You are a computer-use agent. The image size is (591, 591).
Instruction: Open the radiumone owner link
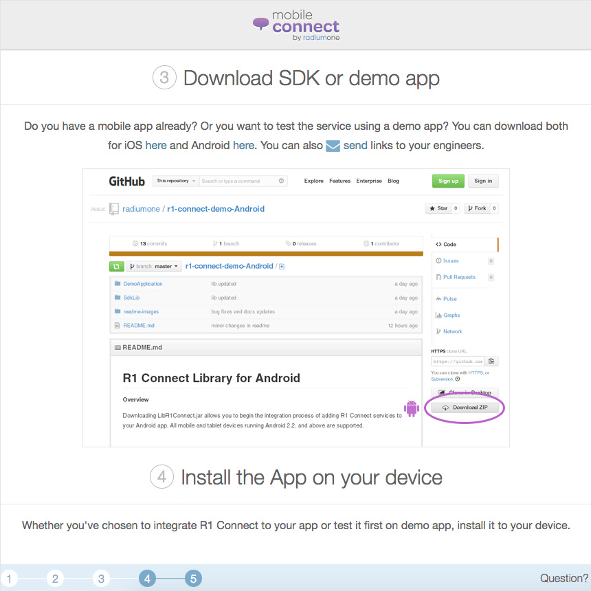click(141, 209)
